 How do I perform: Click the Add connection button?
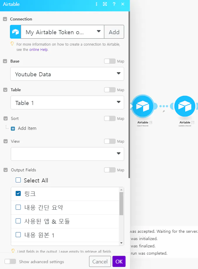click(x=114, y=32)
